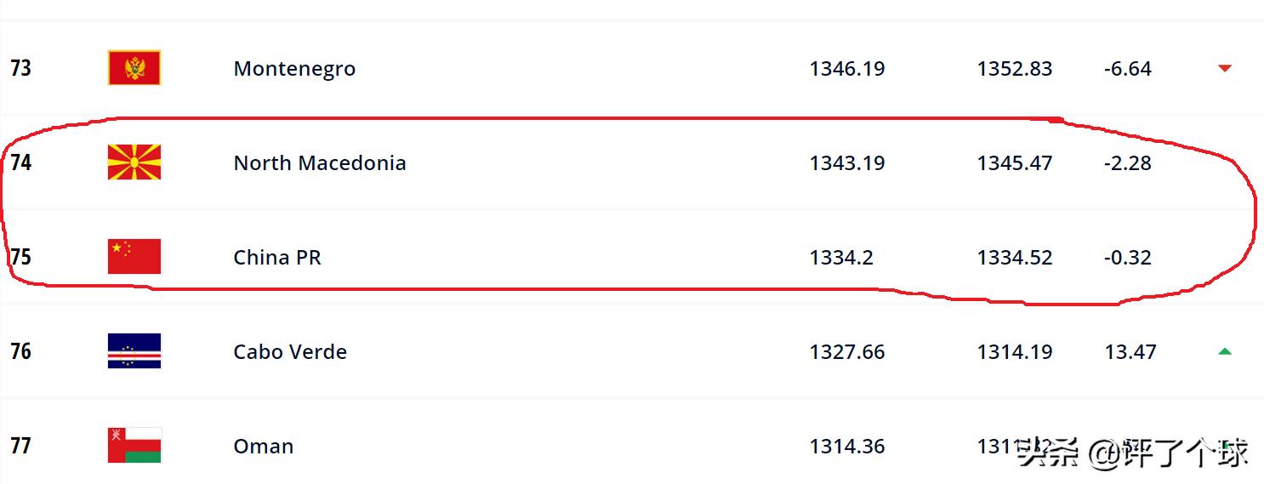Viewport: 1264px width, 484px height.
Task: Select the Oman team name
Action: click(264, 447)
